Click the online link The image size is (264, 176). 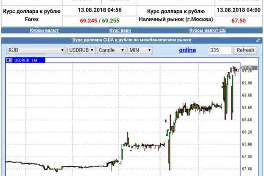click(x=187, y=50)
